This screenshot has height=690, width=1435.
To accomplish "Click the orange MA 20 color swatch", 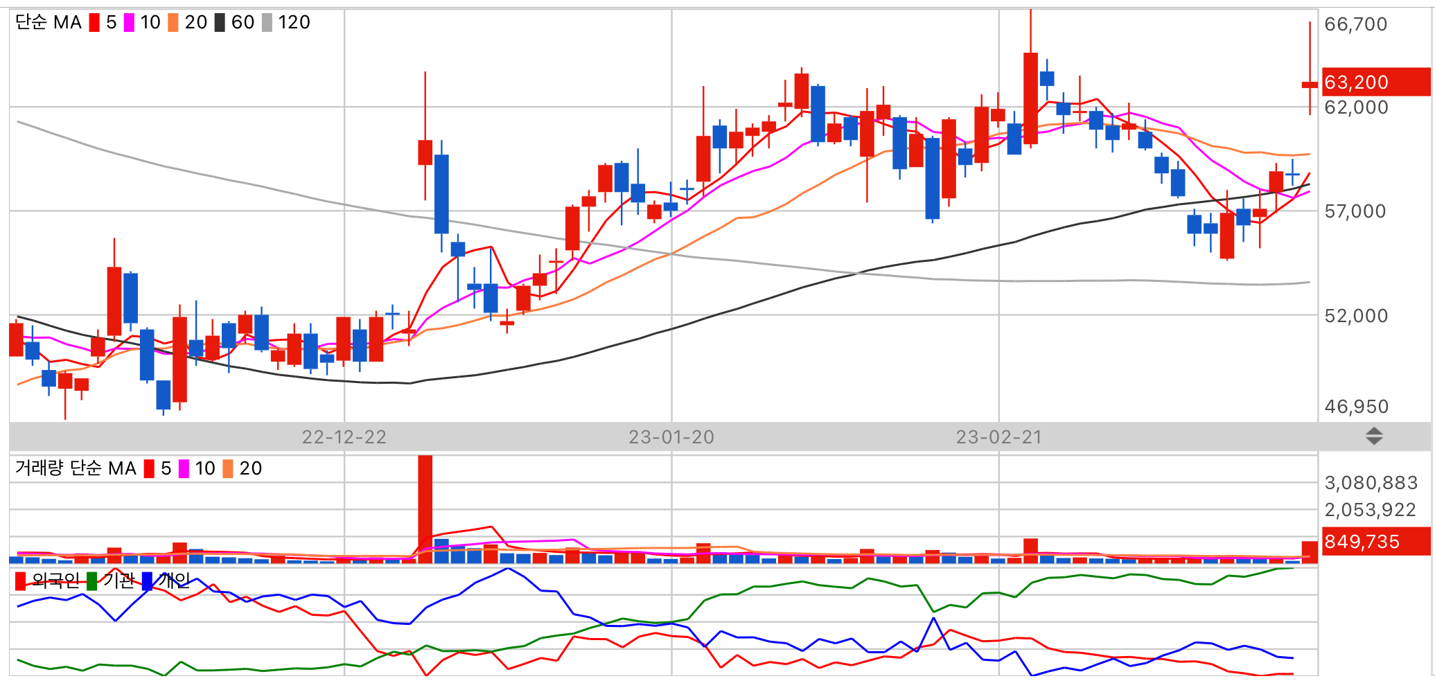I will pyautogui.click(x=173, y=23).
